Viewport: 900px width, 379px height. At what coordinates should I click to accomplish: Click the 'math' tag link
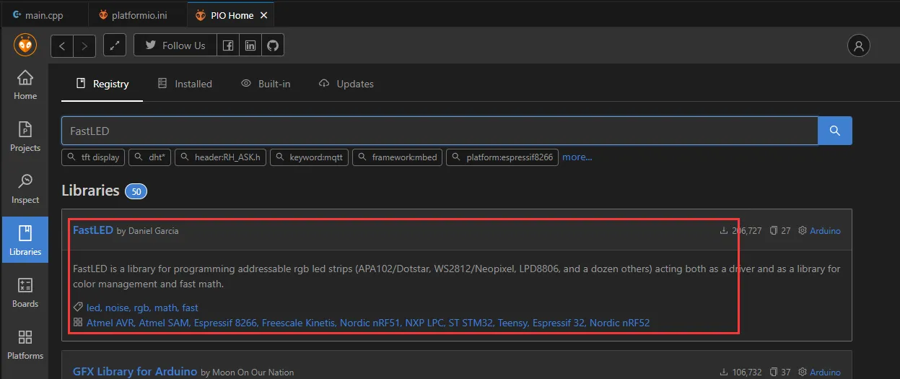click(x=166, y=308)
